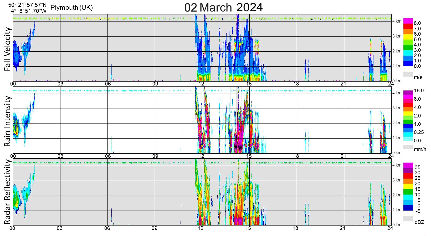Image resolution: width=431 pixels, height=236 pixels.
Task: Click the "02 March 2024" date title
Action: [223, 7]
